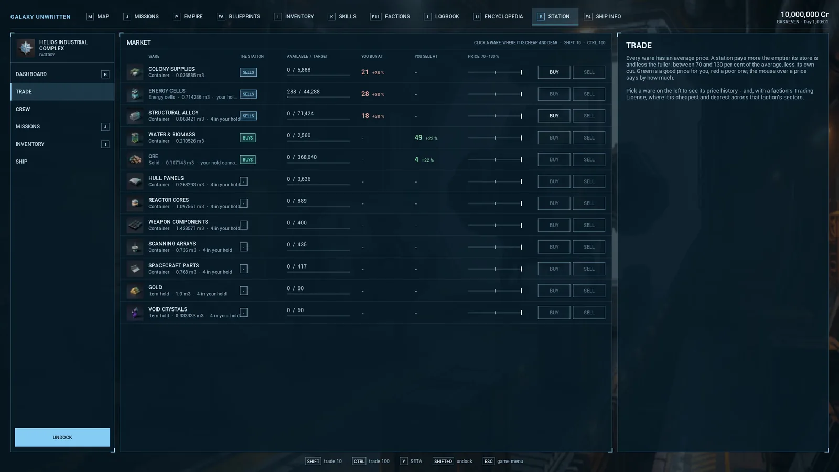The width and height of the screenshot is (839, 472).
Task: Click the Gold ware icon
Action: (x=135, y=291)
